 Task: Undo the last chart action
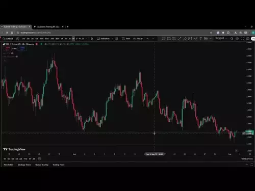pos(147,39)
